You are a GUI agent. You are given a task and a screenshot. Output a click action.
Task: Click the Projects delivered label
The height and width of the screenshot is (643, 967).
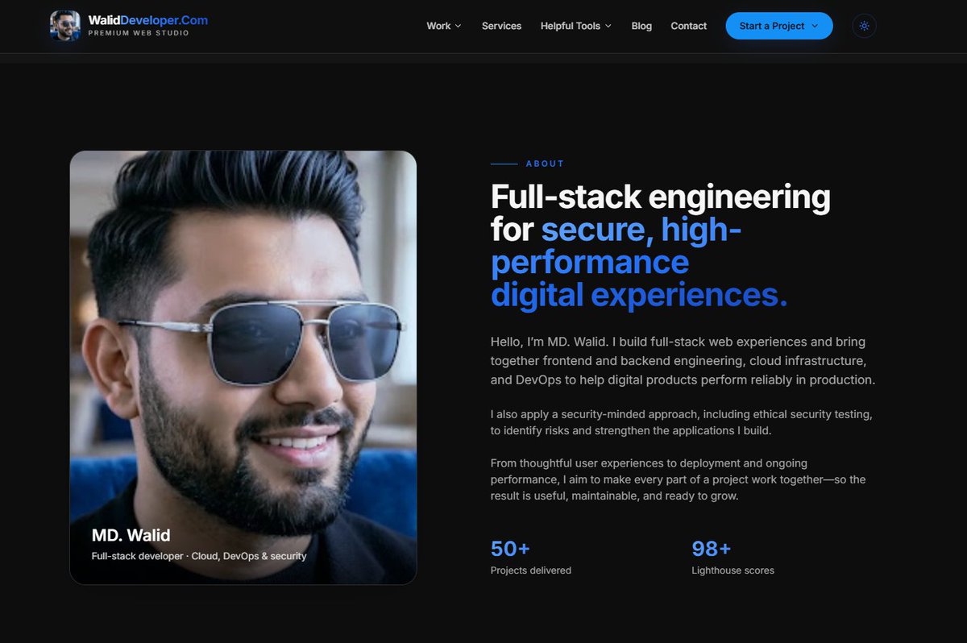[x=530, y=570]
